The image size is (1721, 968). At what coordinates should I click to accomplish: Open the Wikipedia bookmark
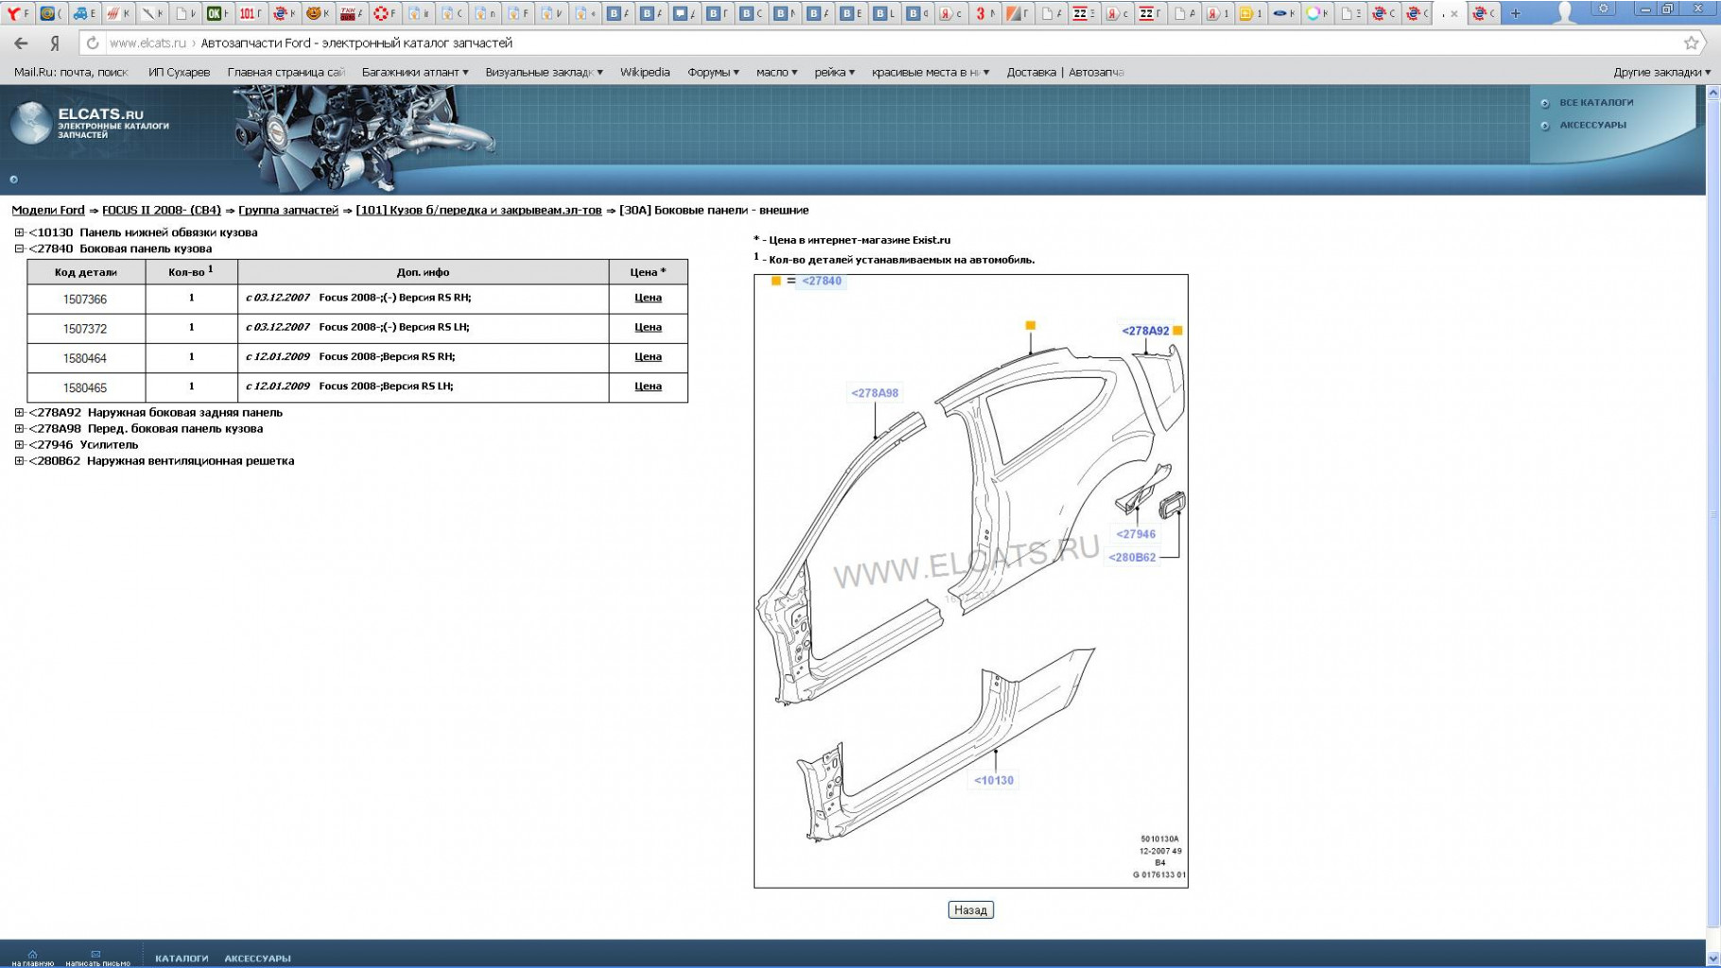coord(645,73)
